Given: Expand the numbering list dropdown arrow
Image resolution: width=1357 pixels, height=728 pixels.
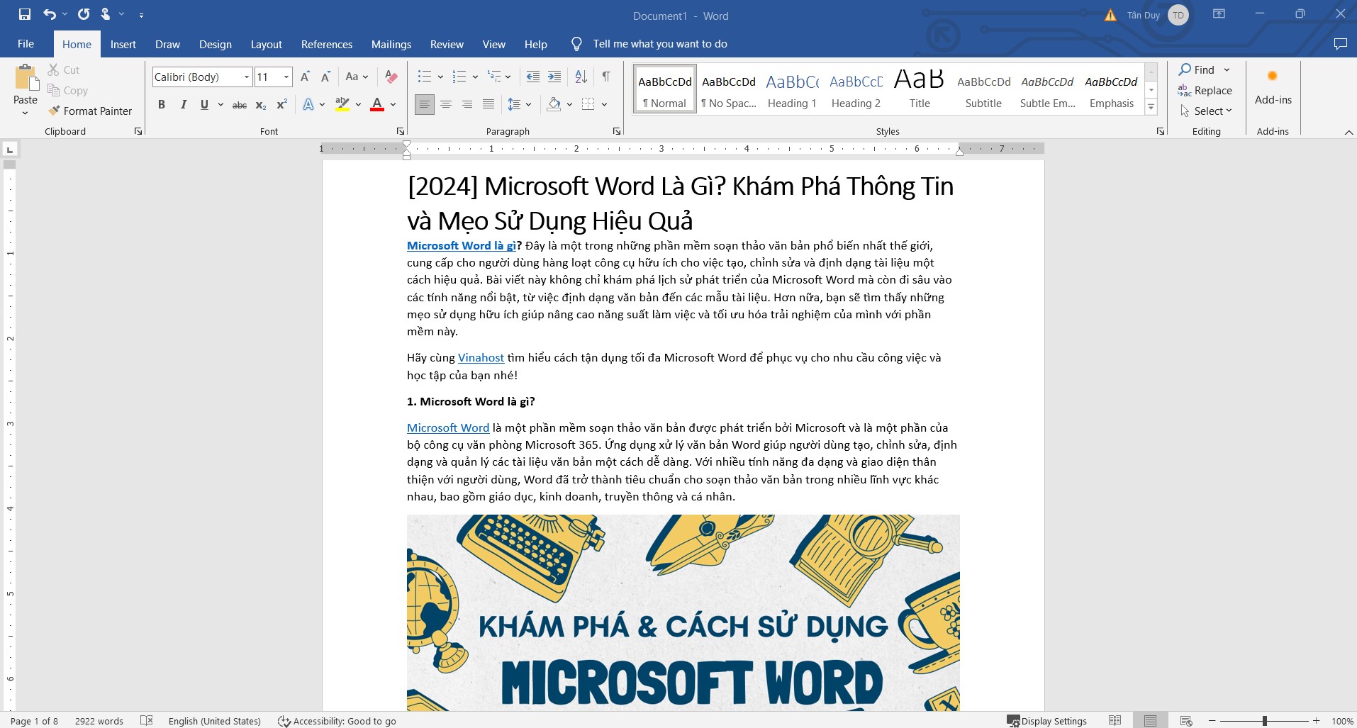Looking at the screenshot, I should 475,77.
